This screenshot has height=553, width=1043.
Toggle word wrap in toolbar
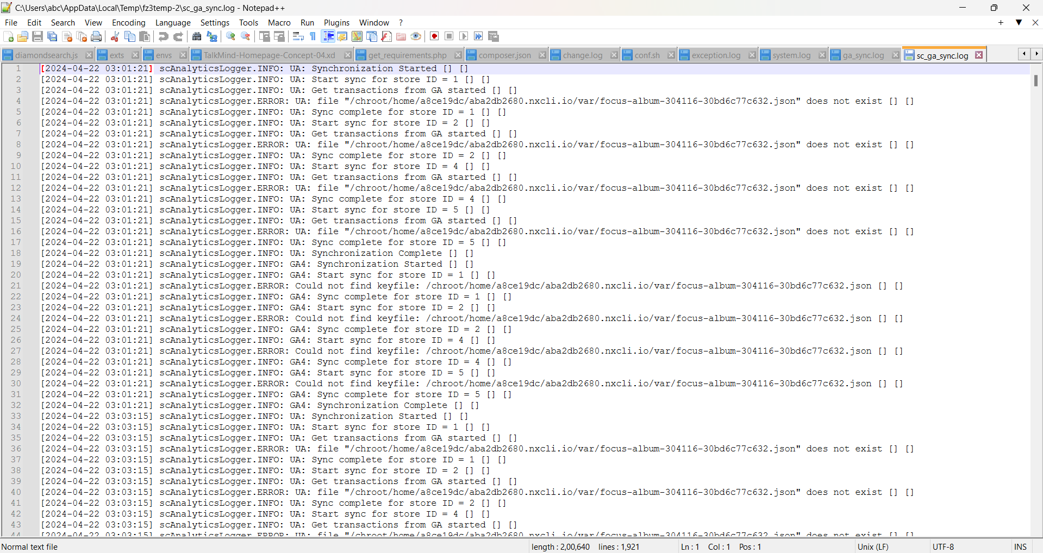[298, 36]
